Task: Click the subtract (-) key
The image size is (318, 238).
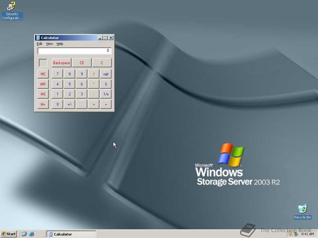Action: 94,94
